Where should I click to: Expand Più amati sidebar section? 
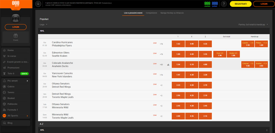click(16, 81)
